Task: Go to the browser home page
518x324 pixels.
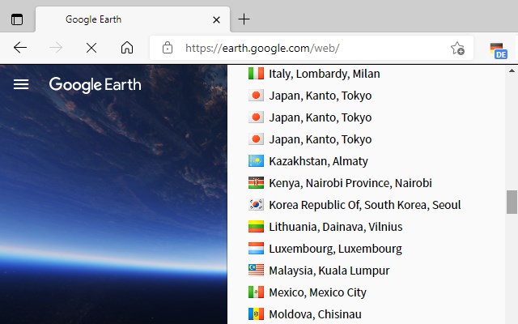Action: (127, 48)
